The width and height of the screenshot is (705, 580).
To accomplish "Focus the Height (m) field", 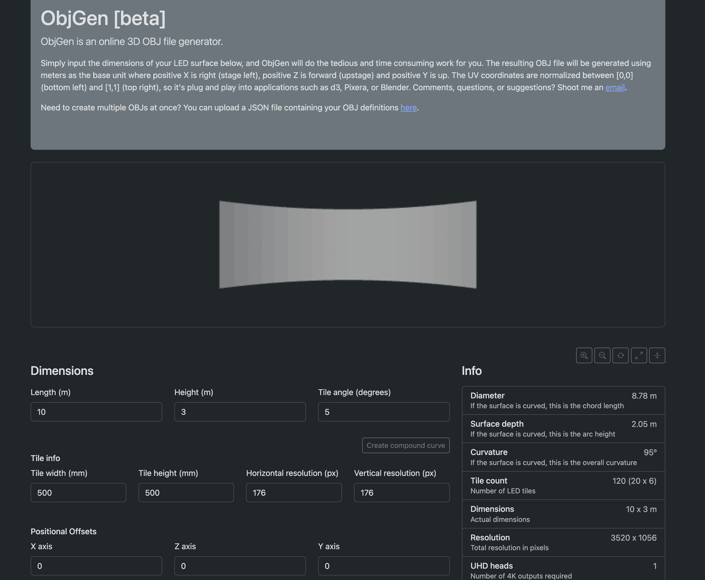I will click(x=240, y=412).
